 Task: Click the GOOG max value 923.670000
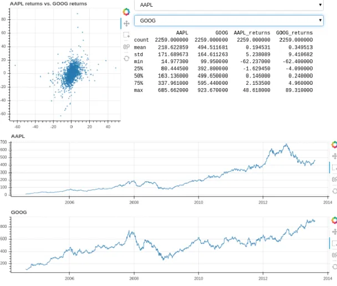tap(213, 90)
